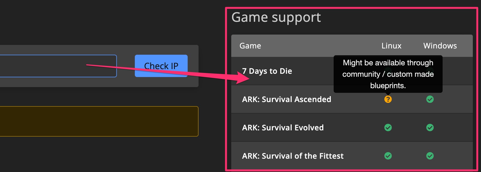
Task: Click the Game column header
Action: 250,46
